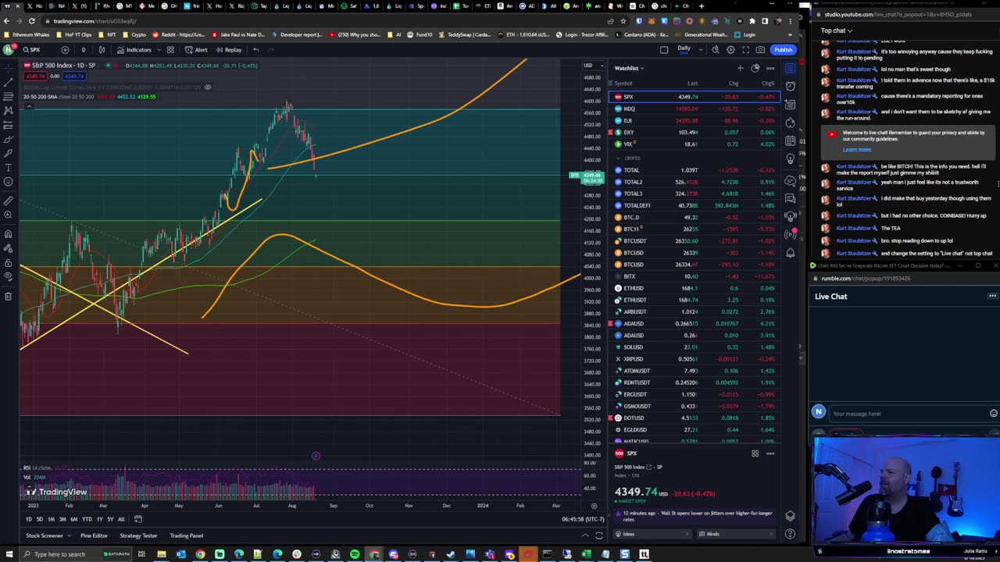The width and height of the screenshot is (1000, 562).
Task: Click Learn more link in YouTube chat
Action: pyautogui.click(x=856, y=150)
